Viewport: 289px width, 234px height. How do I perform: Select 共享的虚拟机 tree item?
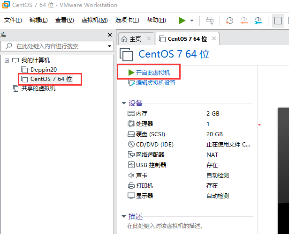coord(38,88)
